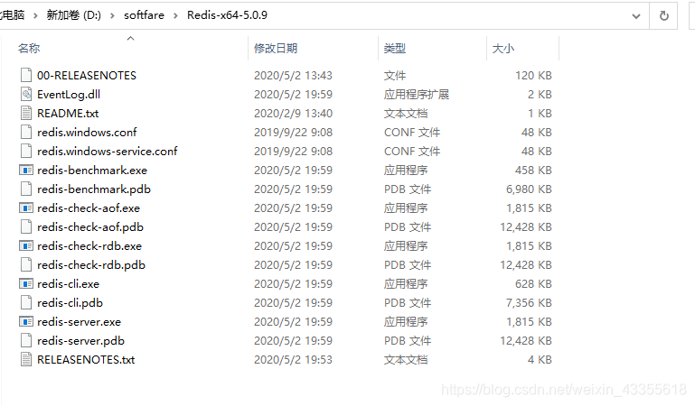The image size is (695, 406).
Task: Click the 2020/5/2 13:43 date cell
Action: pos(293,76)
